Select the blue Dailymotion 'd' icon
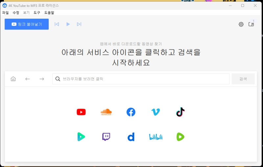This screenshot has width=263, height=167. [x=131, y=137]
